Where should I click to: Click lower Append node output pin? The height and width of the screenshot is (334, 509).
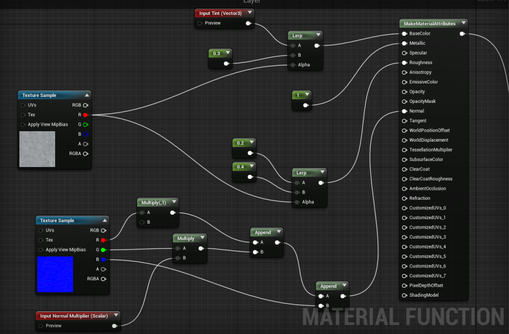(x=343, y=296)
